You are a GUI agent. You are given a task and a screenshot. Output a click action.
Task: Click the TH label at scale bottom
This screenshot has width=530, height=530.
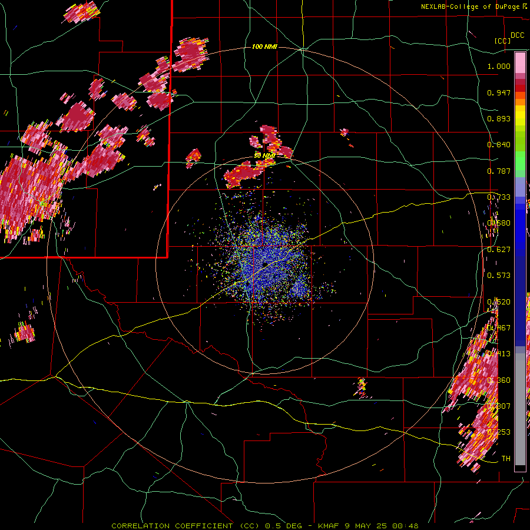pyautogui.click(x=506, y=458)
